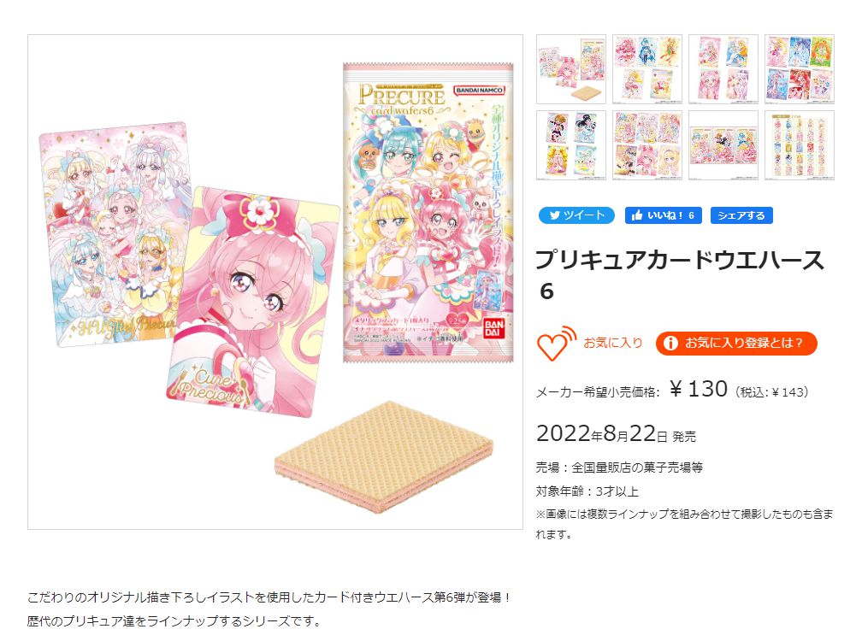Click the info icon in orange button
Viewport: 856px width, 635px height.
tap(670, 344)
